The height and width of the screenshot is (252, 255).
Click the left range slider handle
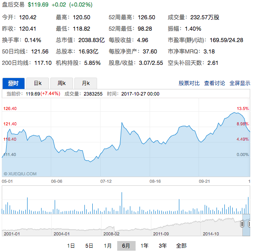(x=242, y=224)
